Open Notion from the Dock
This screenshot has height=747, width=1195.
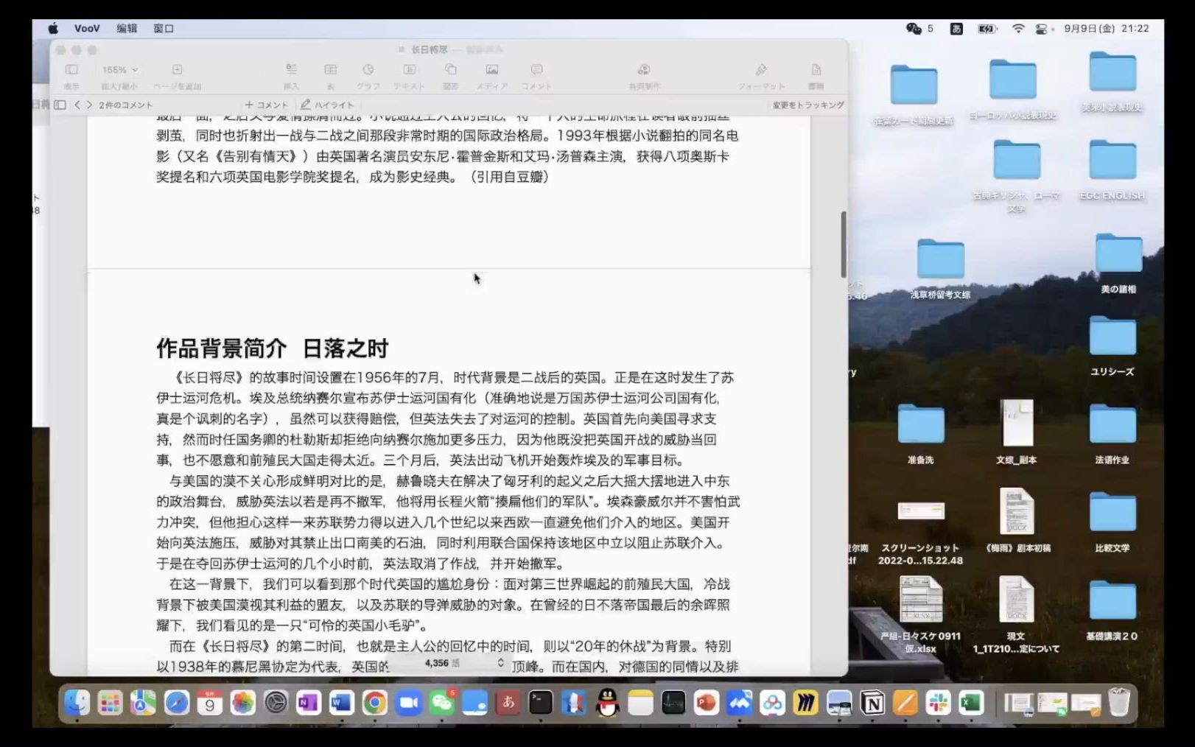point(872,703)
